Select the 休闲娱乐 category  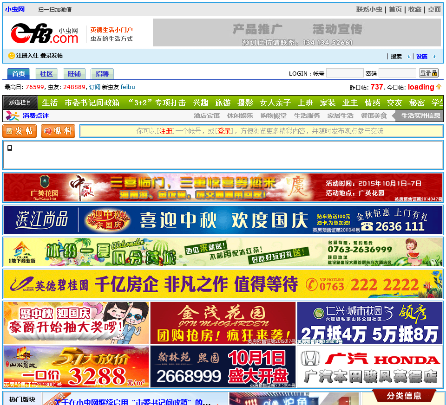click(x=240, y=116)
